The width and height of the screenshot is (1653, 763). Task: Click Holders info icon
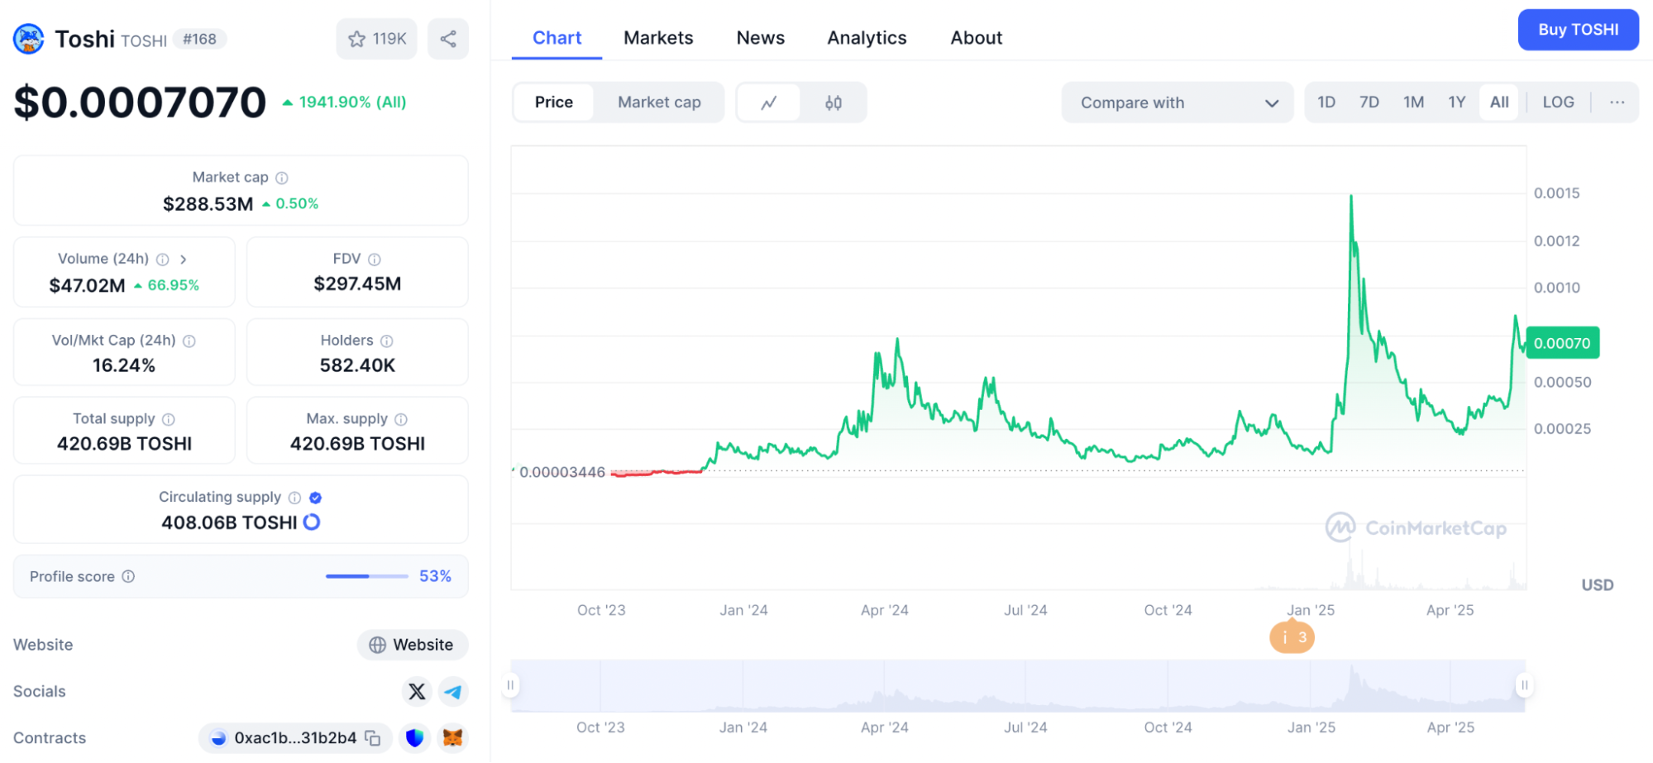(x=386, y=341)
